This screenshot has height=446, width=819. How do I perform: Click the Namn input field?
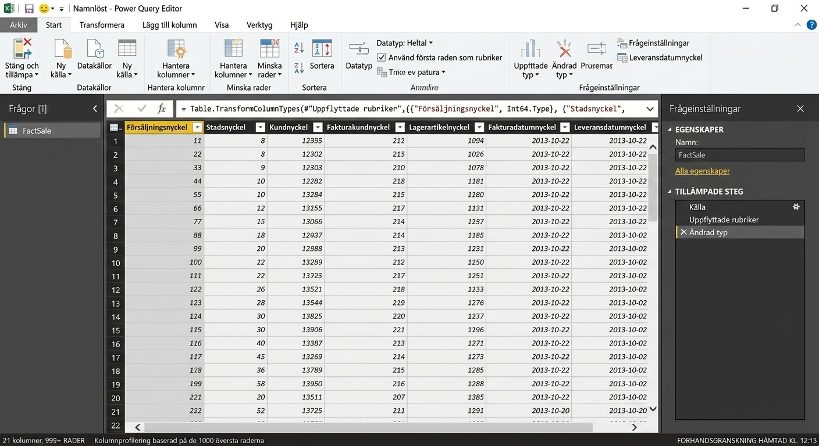[740, 155]
